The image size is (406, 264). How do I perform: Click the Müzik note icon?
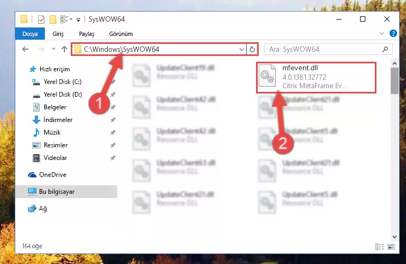coord(36,133)
